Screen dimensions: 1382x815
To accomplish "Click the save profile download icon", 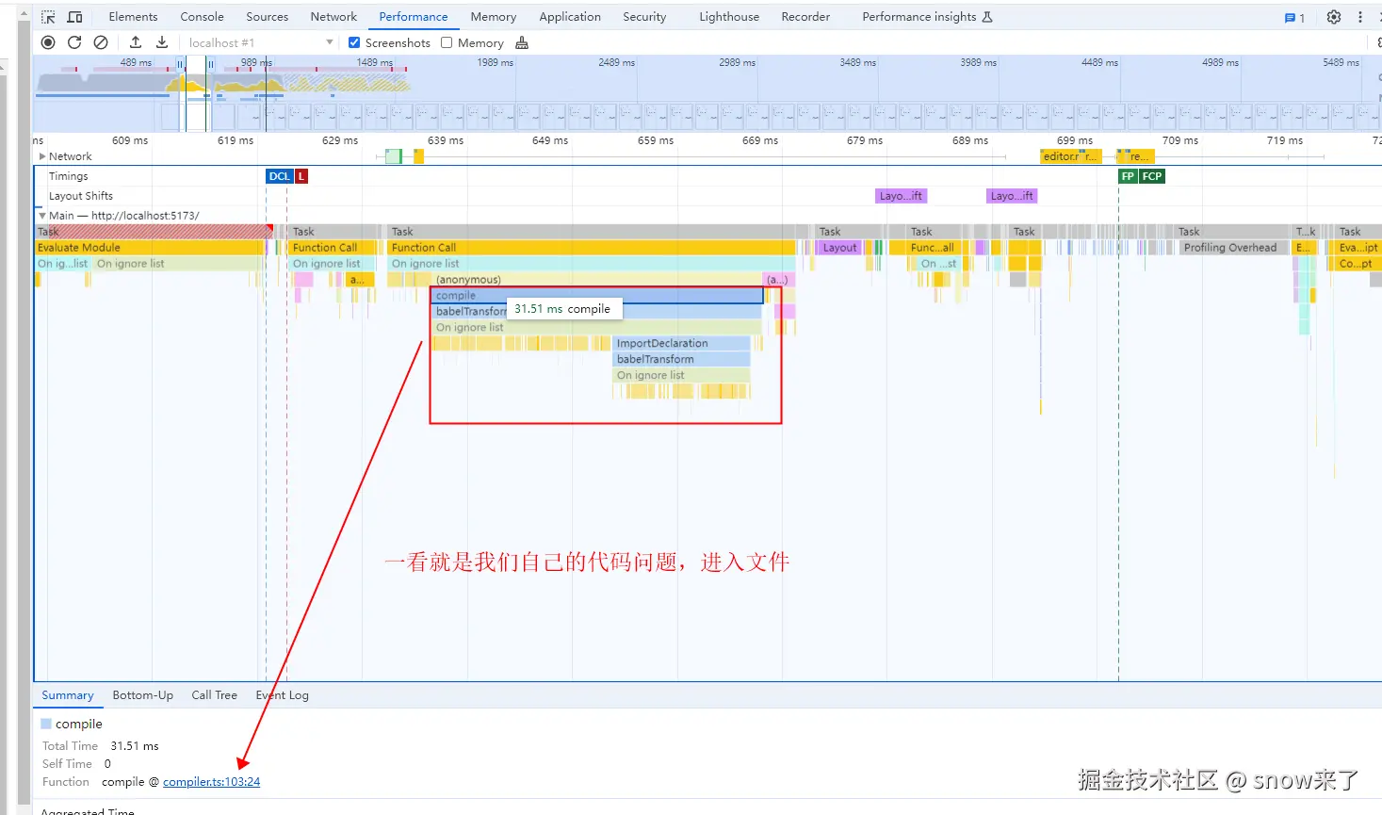I will [x=162, y=42].
